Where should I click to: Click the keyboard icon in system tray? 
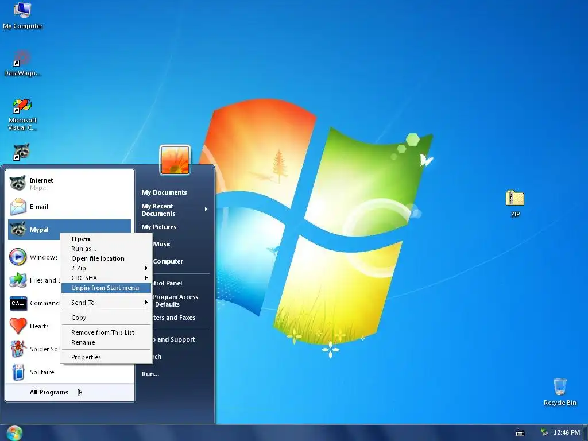pos(520,433)
